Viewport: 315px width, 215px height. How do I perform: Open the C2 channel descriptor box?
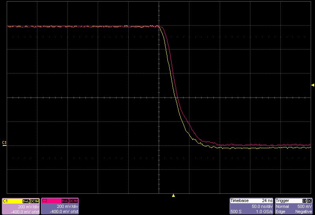60,206
